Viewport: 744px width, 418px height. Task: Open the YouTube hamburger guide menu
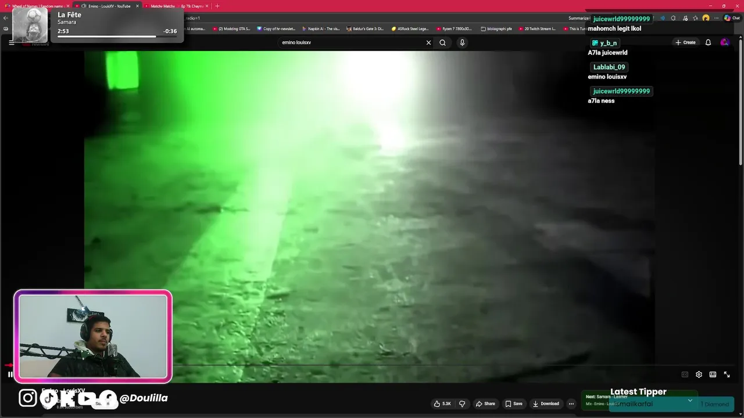(x=11, y=42)
